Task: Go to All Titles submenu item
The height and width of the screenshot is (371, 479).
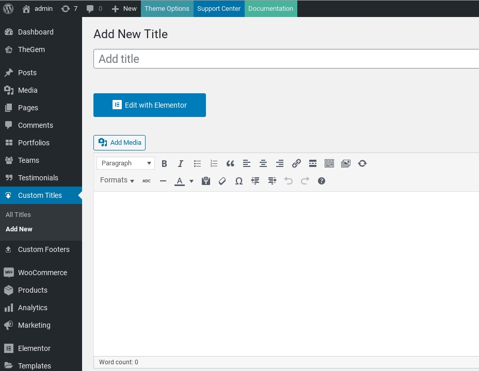Action: click(x=18, y=214)
